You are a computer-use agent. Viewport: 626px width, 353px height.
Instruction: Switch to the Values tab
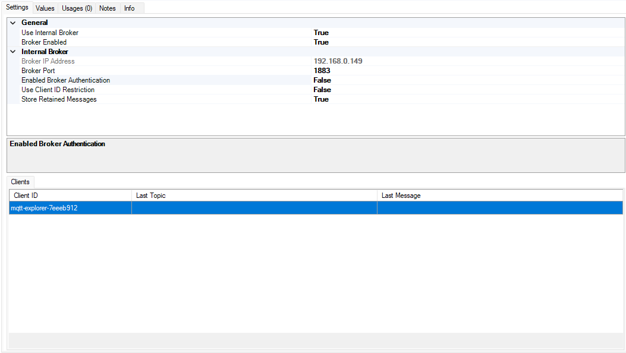coord(45,8)
